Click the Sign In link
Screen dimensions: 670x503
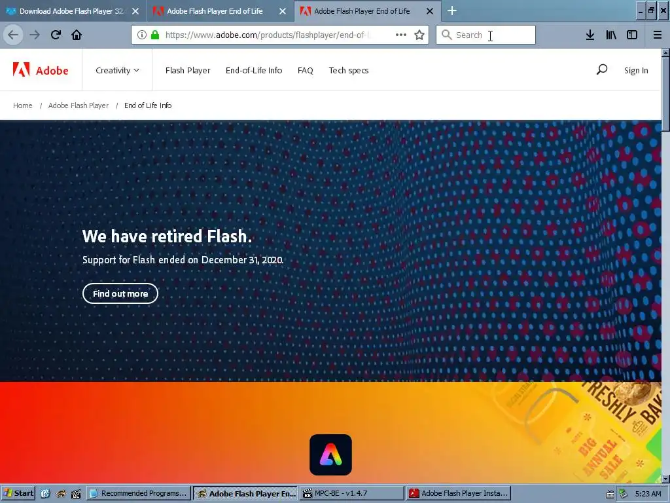click(636, 70)
